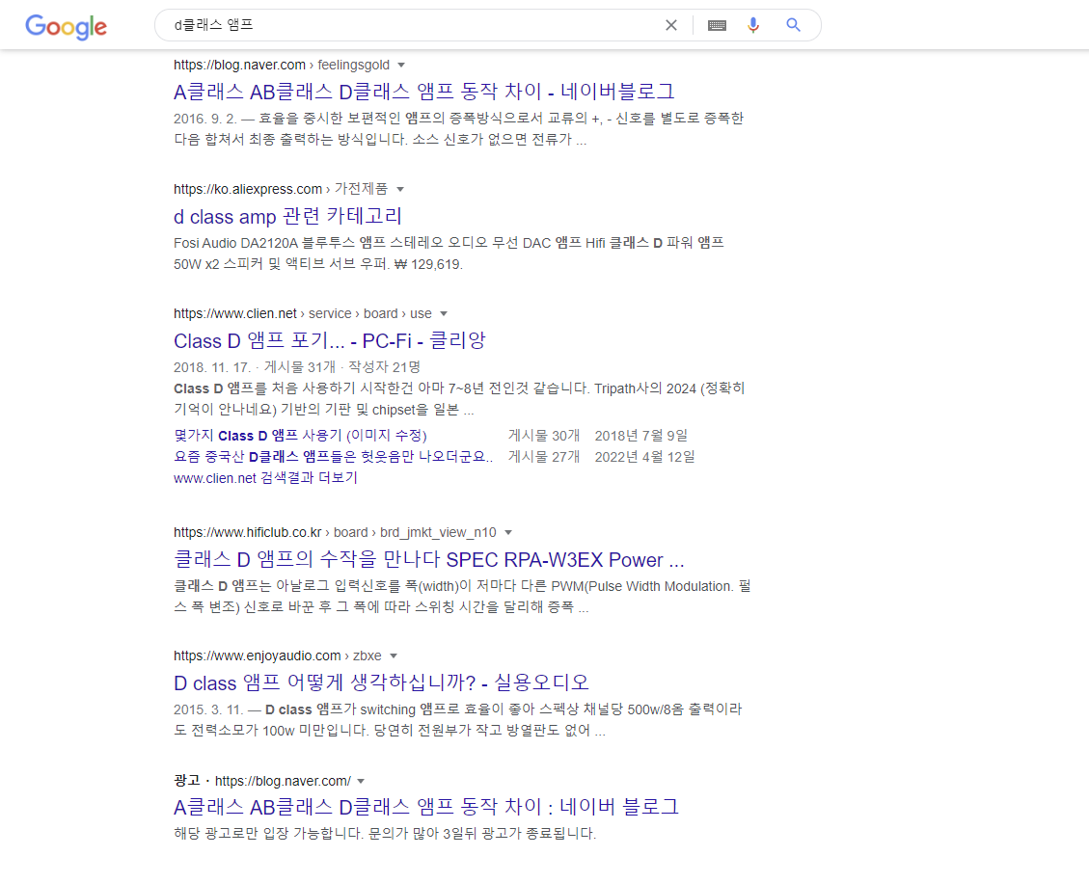Open first A클래스 AB클래스 D클래스 네이버블로그 result
Viewport: 1089px width, 883px height.
(x=423, y=92)
